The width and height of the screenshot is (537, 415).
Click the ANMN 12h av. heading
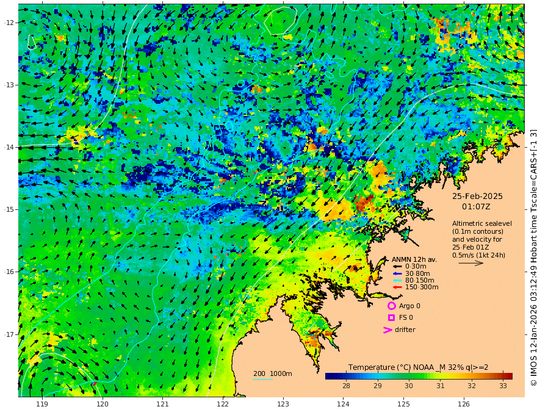(414, 259)
